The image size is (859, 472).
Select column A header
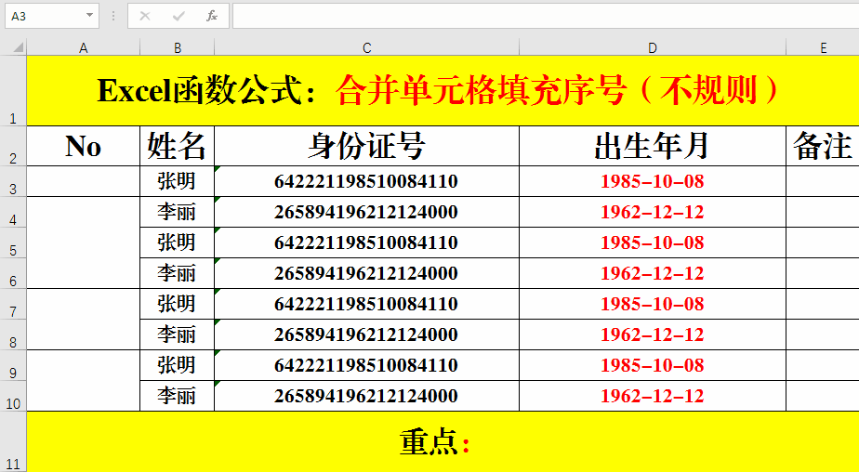point(84,47)
